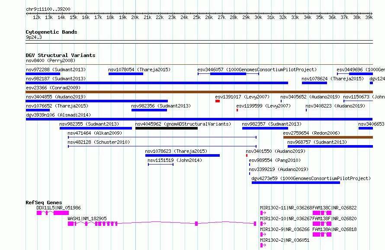
Task: Open nsv3405652 (Audano2019) variant
Action: [x=281, y=101]
